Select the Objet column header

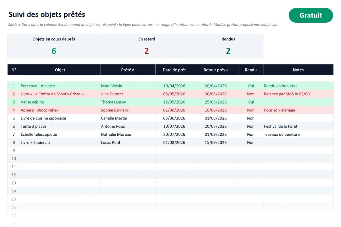click(x=60, y=70)
